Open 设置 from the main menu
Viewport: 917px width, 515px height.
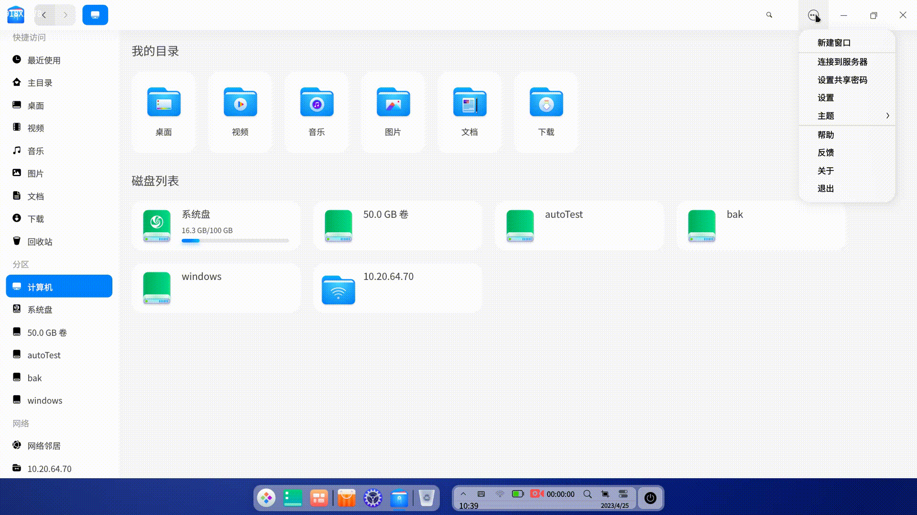point(847,98)
